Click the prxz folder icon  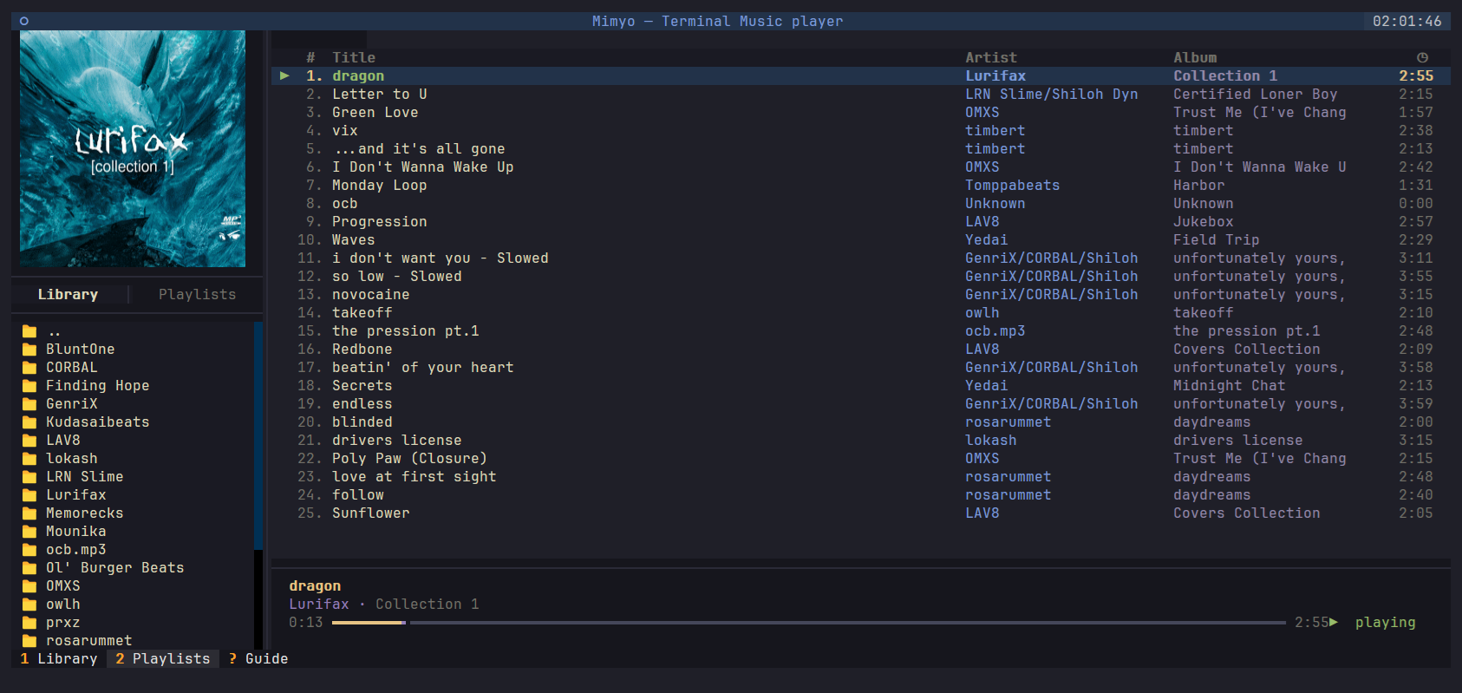pos(29,623)
